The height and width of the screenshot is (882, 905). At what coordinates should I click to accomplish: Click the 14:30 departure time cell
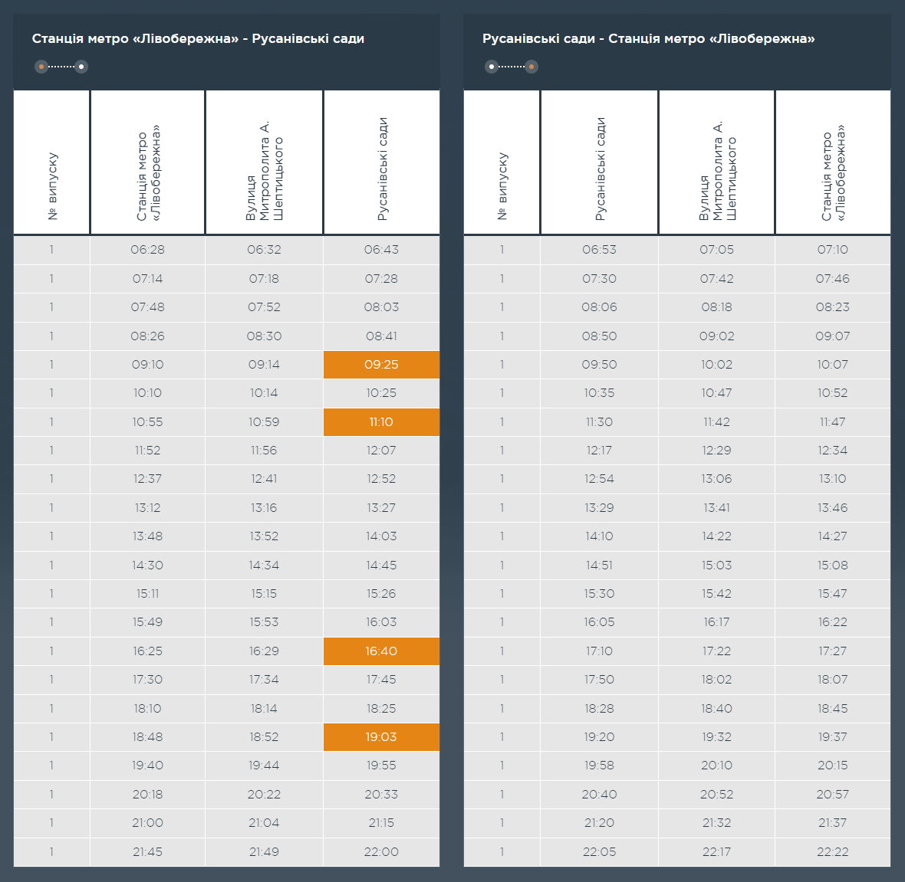[x=147, y=566]
